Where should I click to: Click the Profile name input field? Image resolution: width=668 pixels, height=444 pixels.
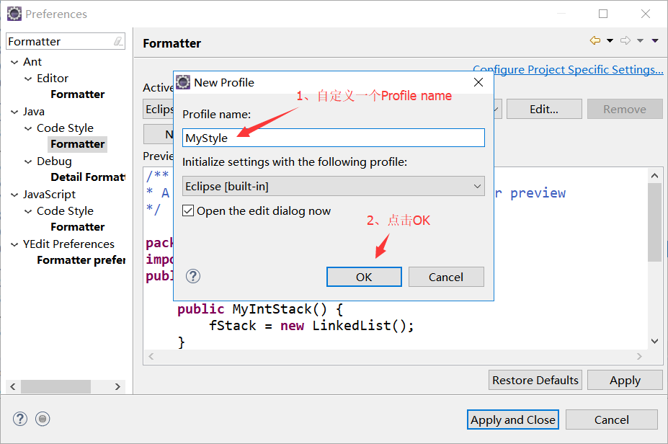click(333, 138)
